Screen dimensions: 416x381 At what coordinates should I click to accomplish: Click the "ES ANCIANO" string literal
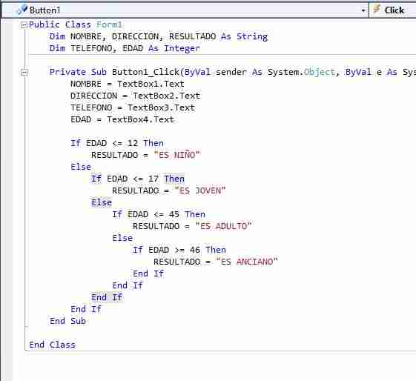point(247,262)
